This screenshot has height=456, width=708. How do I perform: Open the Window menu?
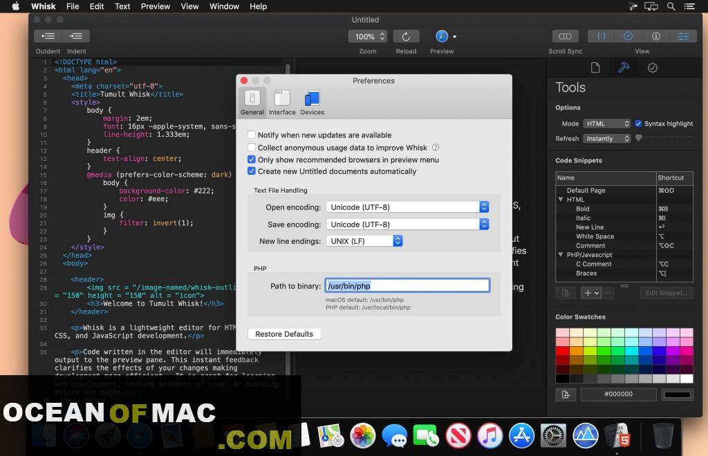coord(224,6)
